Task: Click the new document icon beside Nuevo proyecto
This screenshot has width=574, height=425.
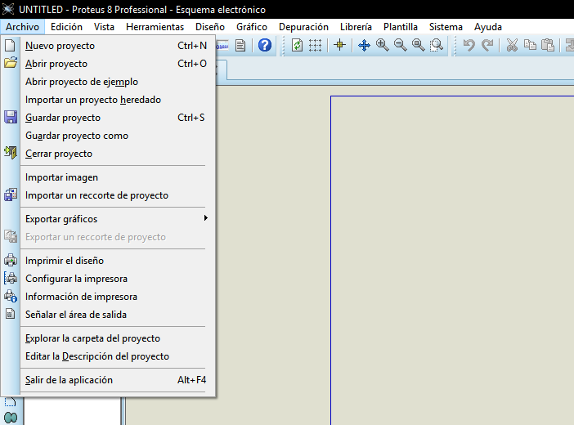Action: (x=11, y=46)
